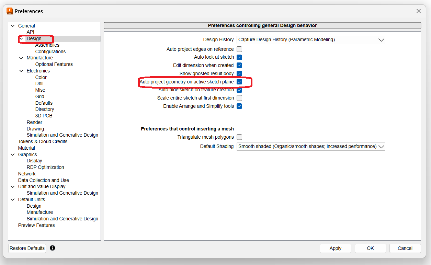Disable Auto look at sketch
Viewport: 431px width, 265px height.
tap(239, 57)
